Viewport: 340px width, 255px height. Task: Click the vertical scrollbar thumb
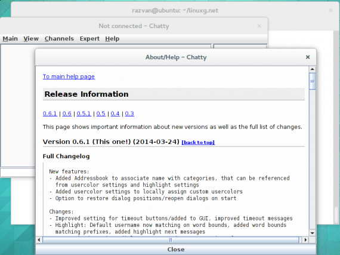(312, 81)
